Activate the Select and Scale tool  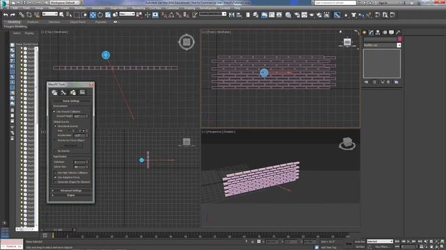point(108,15)
